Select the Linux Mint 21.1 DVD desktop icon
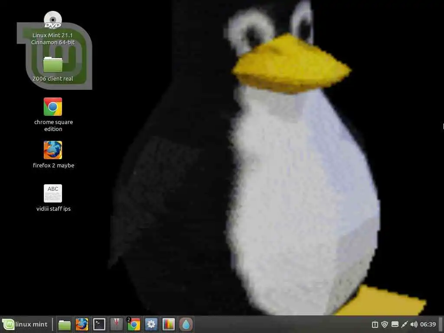This screenshot has height=333, width=444. point(53,20)
